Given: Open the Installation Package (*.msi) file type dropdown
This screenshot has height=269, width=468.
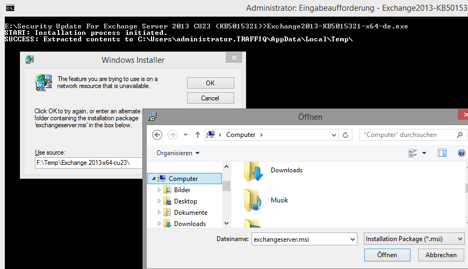Looking at the screenshot, I should 414,239.
